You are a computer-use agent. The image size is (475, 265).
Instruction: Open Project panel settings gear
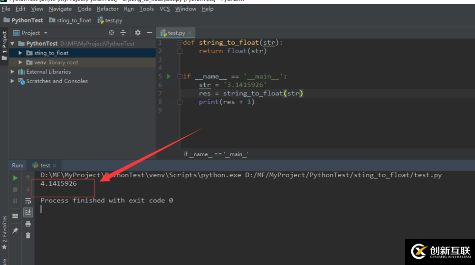pos(138,32)
